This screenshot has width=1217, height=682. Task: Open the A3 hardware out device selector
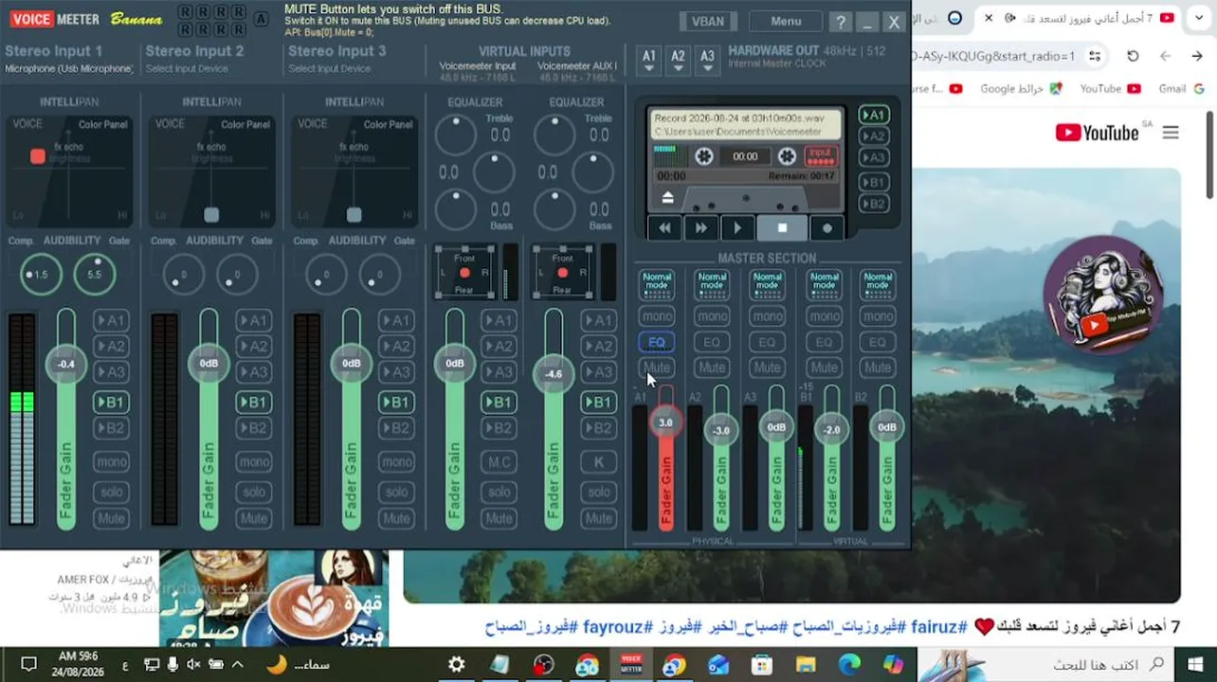tap(708, 61)
